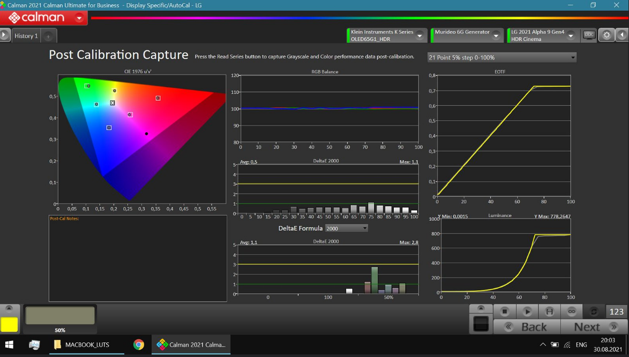
Task: Open the 21 Point 5% step dropdown
Action: tap(502, 58)
